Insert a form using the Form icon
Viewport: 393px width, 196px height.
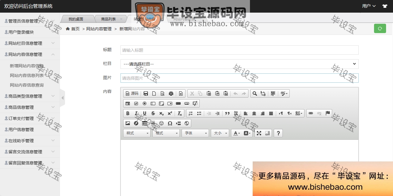tap(128, 103)
